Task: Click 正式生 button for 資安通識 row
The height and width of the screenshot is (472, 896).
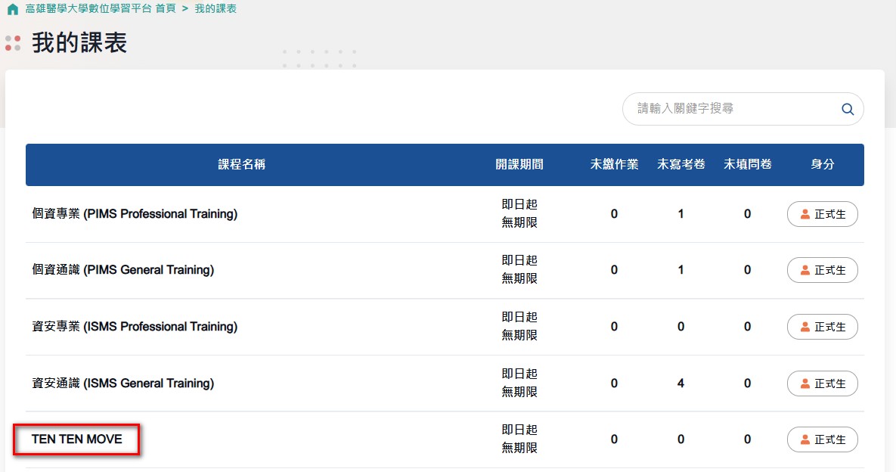Action: 823,383
